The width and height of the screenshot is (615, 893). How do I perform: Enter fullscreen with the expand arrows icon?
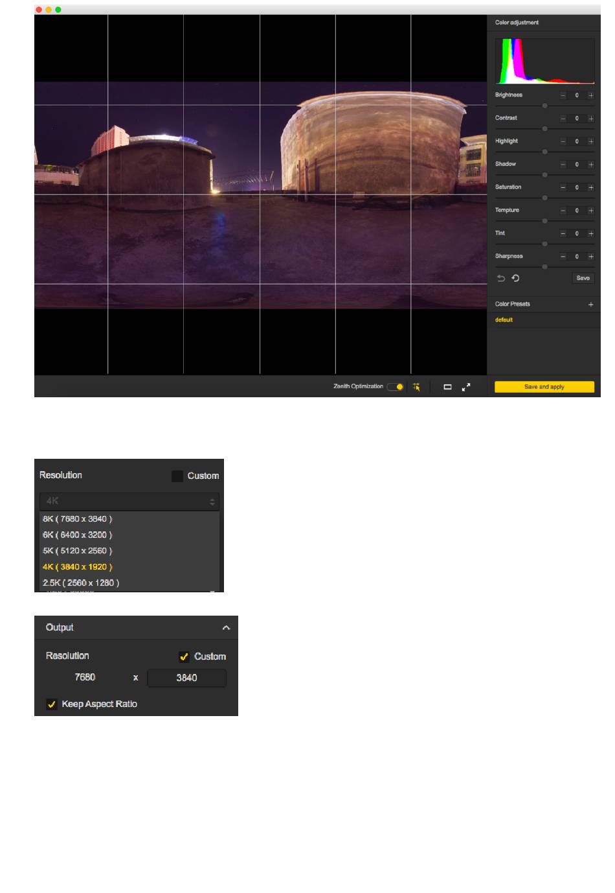click(466, 387)
